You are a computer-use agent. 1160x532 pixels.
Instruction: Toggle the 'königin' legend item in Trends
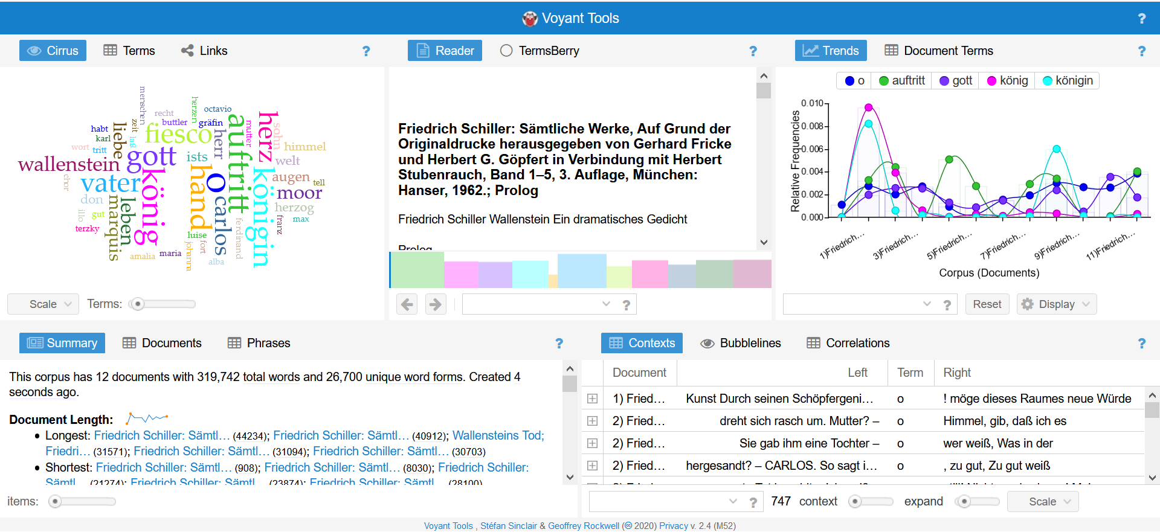pyautogui.click(x=1068, y=81)
